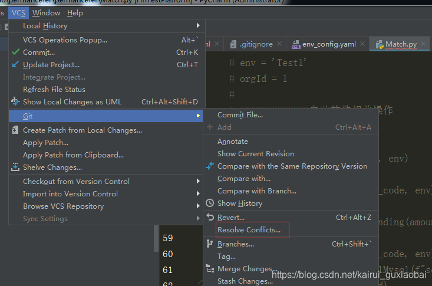Screen dimensions: 432x286
Task: Click the Merge Changes icon
Action: [210, 268]
